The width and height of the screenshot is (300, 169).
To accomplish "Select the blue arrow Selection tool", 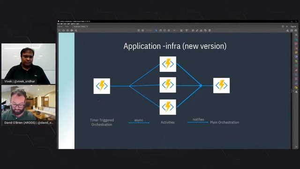I will coord(156,31).
